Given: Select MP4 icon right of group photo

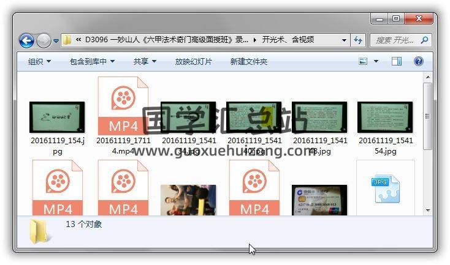Looking at the screenshot, I should click(254, 188).
